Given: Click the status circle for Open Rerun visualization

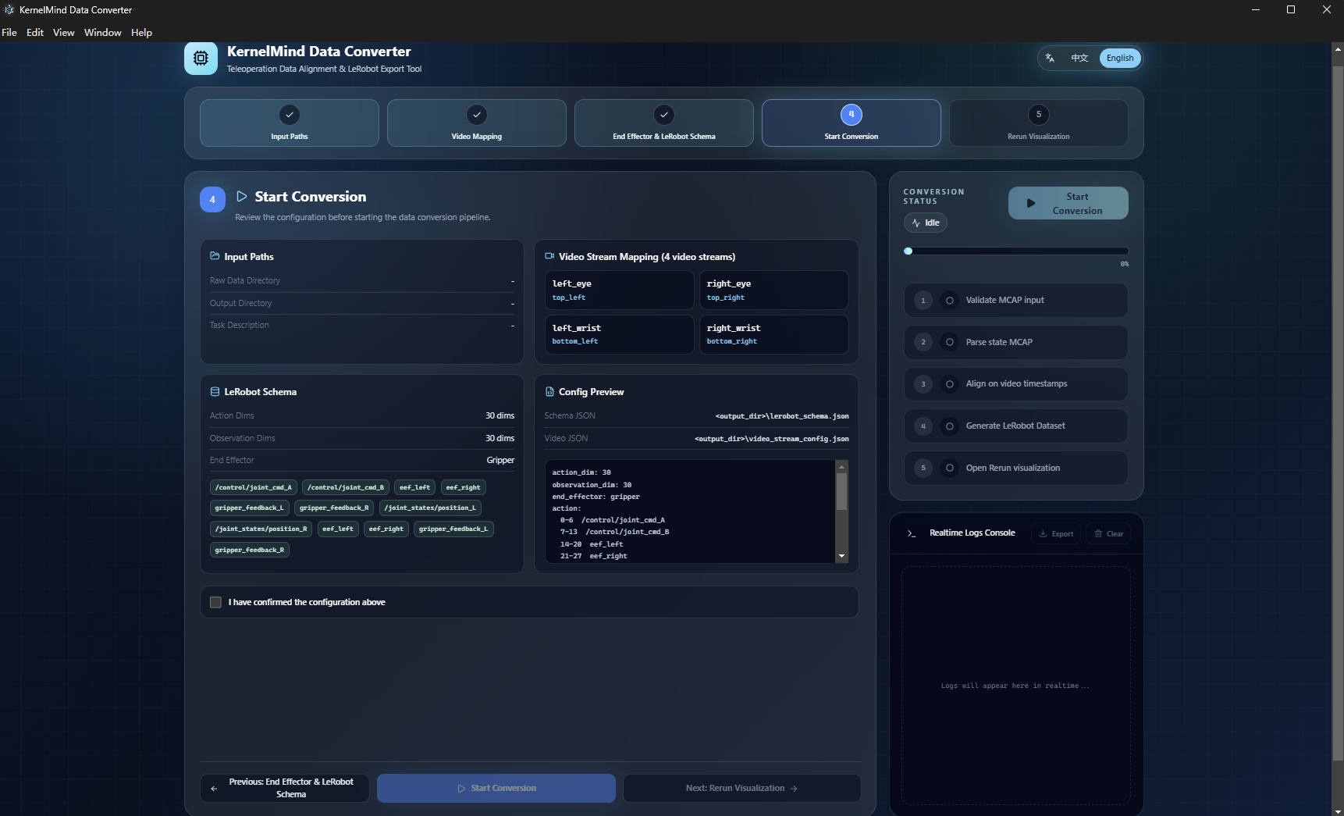Looking at the screenshot, I should 950,469.
